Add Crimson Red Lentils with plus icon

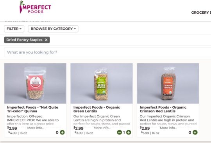[x=195, y=132]
